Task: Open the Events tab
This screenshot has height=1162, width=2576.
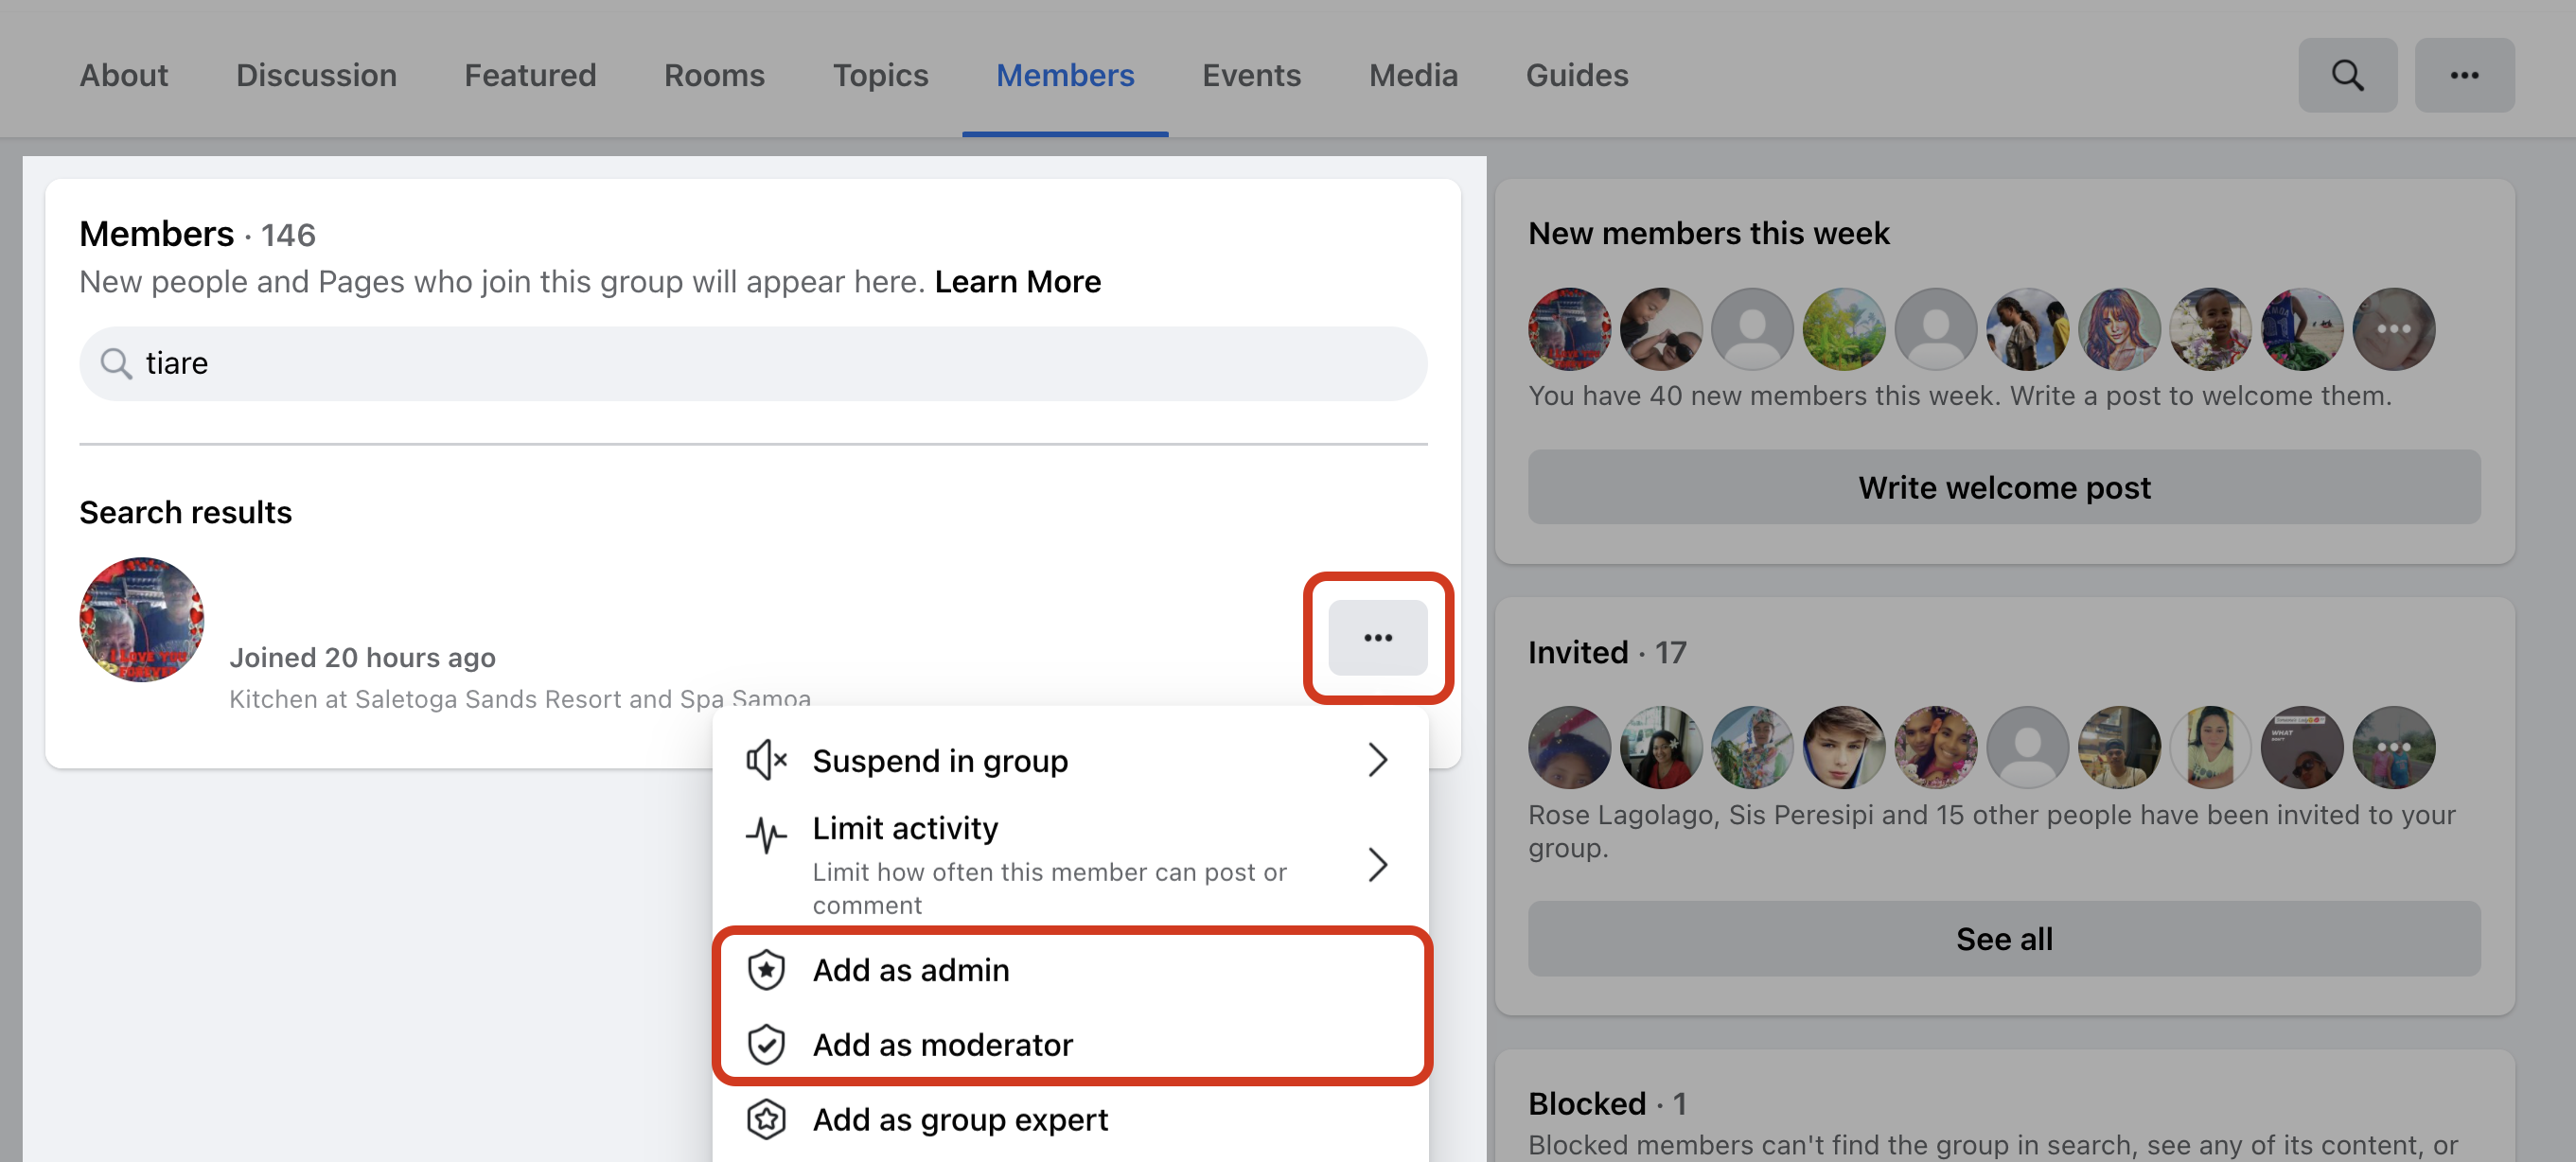Action: click(x=1250, y=75)
